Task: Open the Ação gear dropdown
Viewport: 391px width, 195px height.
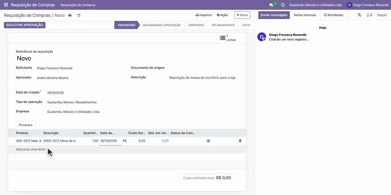Action: pos(222,15)
